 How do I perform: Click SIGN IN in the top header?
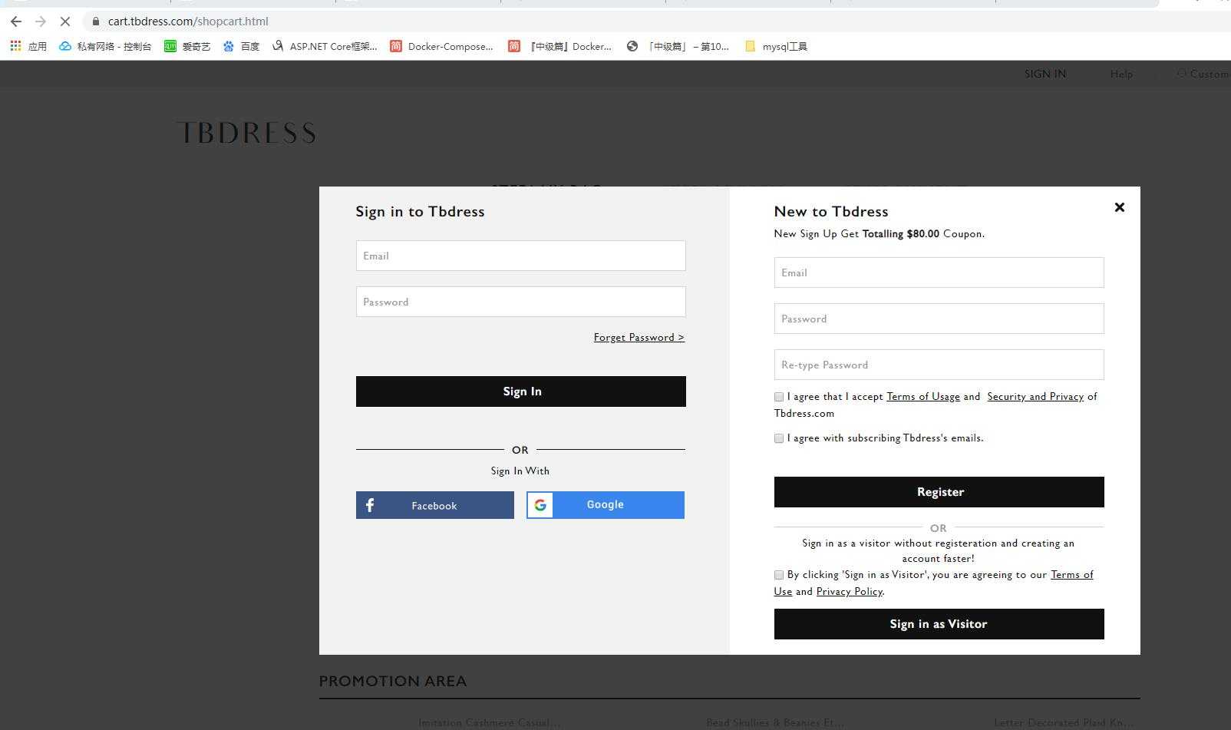tap(1045, 74)
